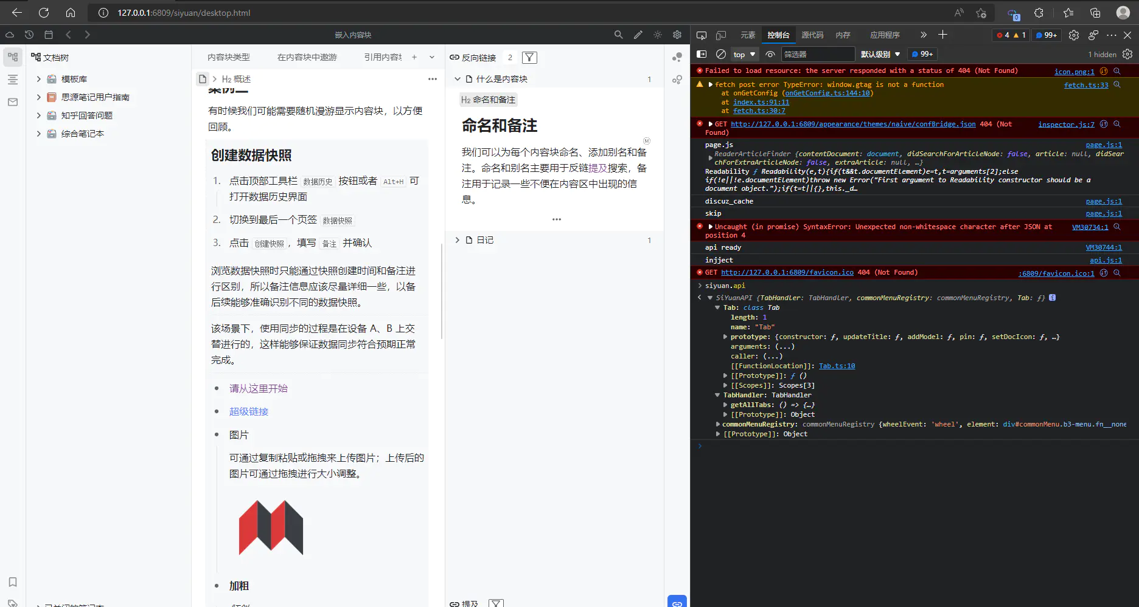Click the backlinks filter funnel icon
The width and height of the screenshot is (1139, 607).
529,58
